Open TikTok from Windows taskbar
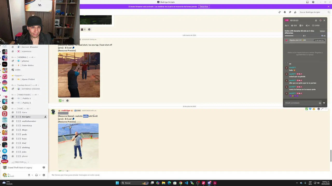Viewport: 332px width, 186px height. point(203,183)
